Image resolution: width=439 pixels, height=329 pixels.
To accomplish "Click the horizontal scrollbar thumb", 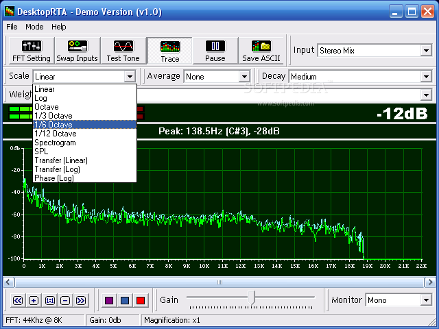I will pos(219,282).
